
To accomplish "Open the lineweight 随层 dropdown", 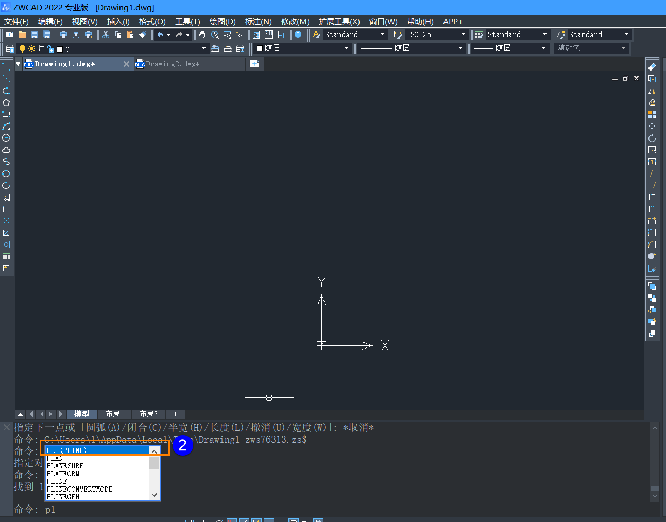I will click(544, 48).
